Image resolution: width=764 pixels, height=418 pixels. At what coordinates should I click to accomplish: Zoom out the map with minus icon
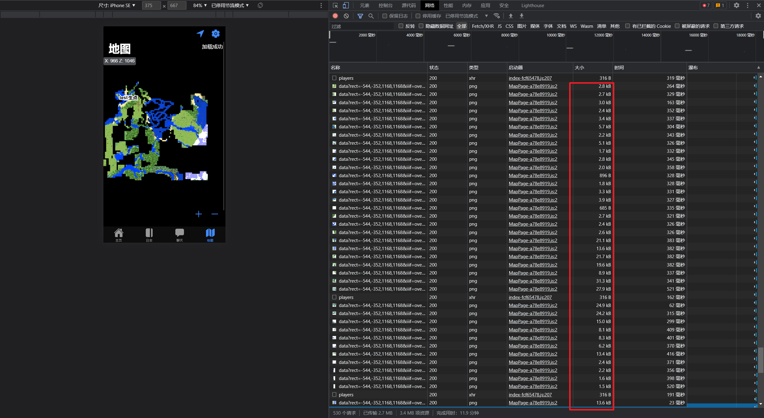[x=215, y=214]
